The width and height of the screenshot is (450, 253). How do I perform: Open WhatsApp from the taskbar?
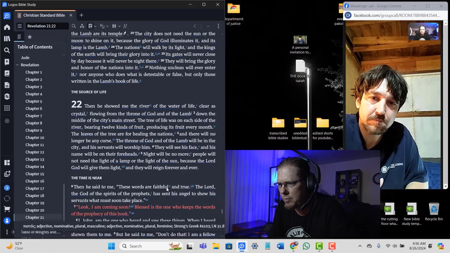(306, 246)
